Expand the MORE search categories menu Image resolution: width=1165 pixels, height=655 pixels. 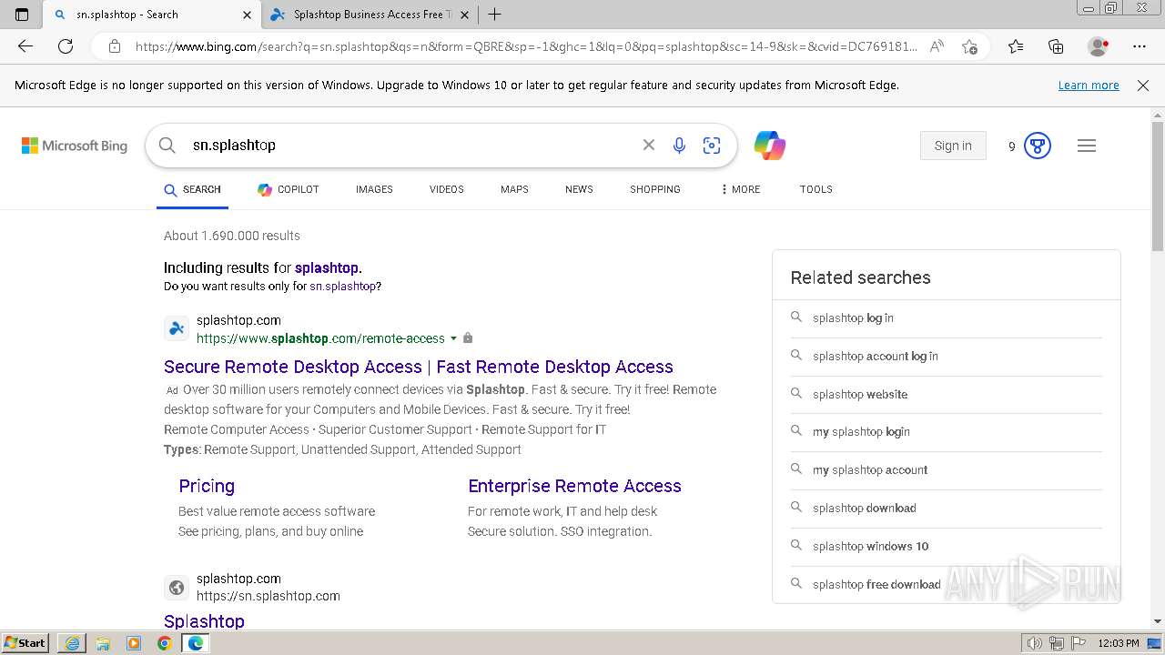[x=740, y=189]
